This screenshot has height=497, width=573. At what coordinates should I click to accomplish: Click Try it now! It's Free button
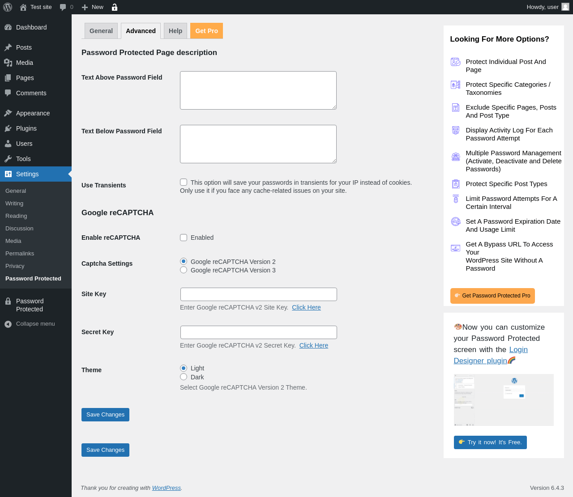point(490,442)
